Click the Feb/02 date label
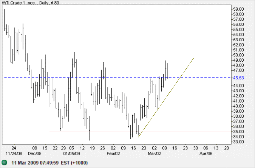Image resolution: width=255 pixels, height=168 pixels. point(113,154)
